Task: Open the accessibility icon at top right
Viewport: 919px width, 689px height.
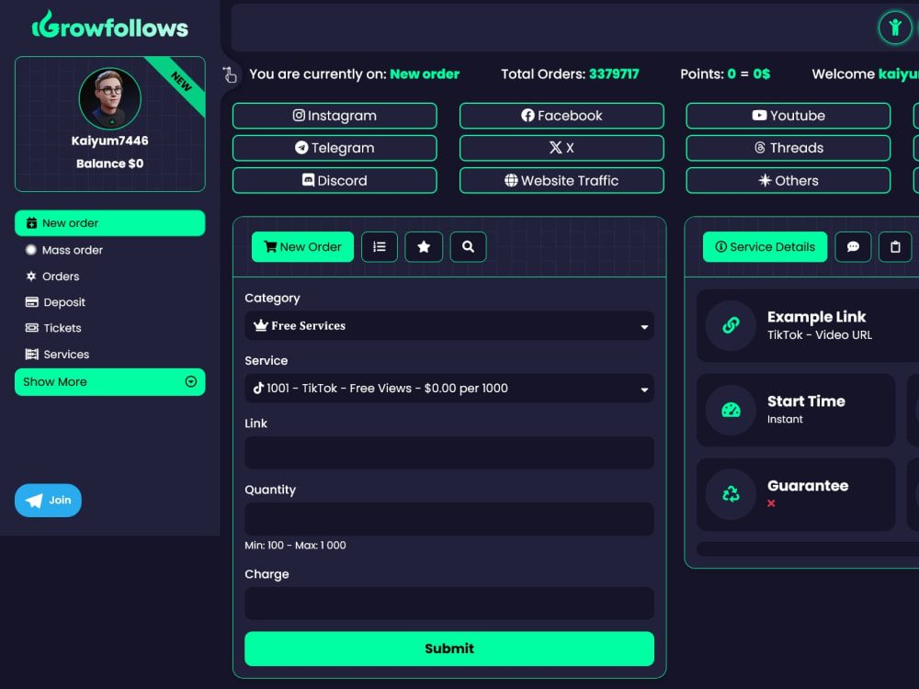Action: click(x=895, y=27)
